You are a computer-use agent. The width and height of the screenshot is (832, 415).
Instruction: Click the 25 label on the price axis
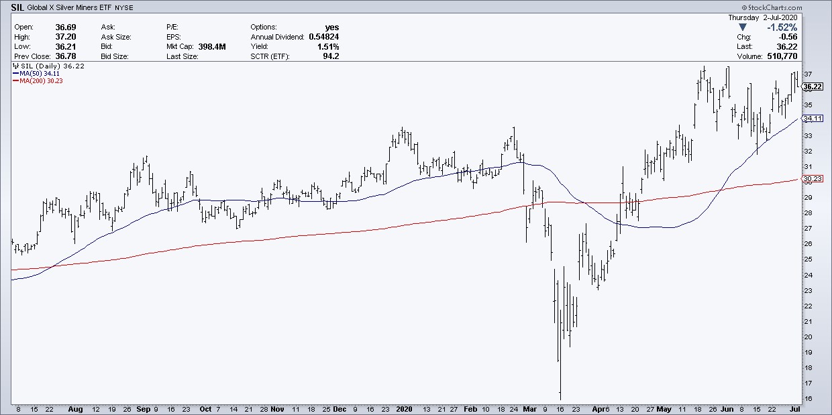point(808,259)
